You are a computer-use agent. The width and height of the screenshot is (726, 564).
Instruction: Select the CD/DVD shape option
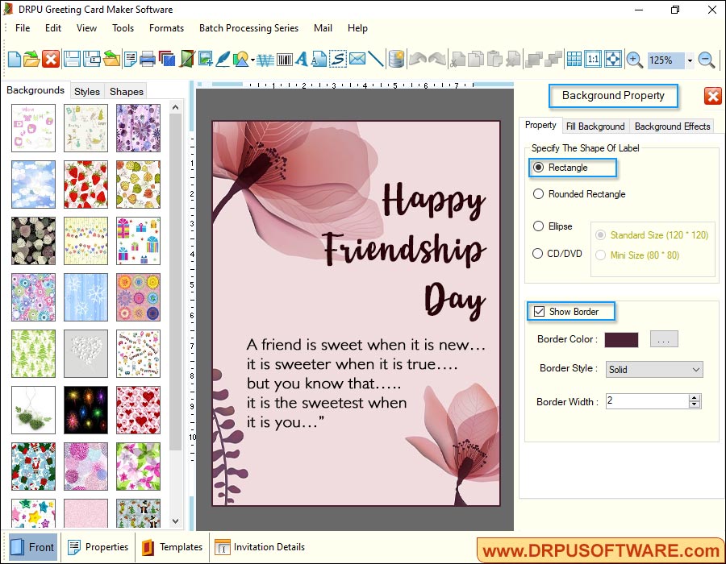pos(539,255)
